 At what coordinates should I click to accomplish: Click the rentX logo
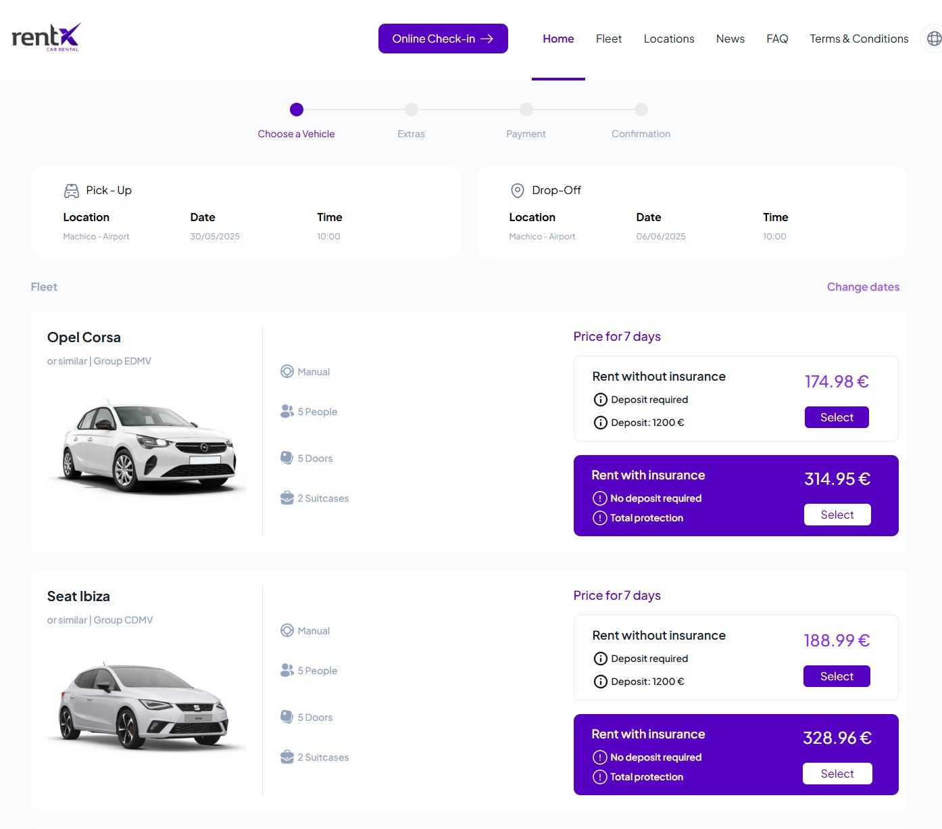[46, 37]
